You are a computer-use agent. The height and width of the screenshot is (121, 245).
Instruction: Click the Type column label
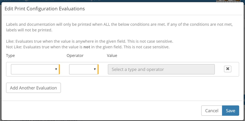(11, 55)
